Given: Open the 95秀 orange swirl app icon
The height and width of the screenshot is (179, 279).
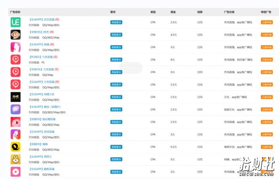Looking at the screenshot, I should coord(15,35).
